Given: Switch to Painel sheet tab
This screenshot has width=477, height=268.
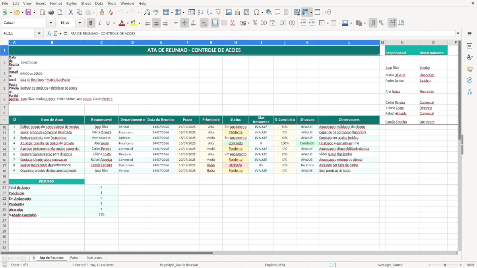Looking at the screenshot, I should click(x=75, y=258).
